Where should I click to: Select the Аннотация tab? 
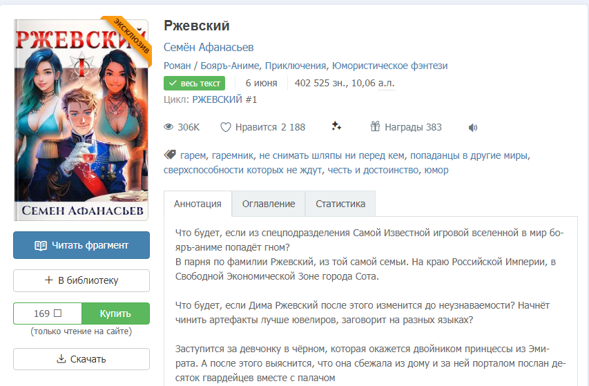click(197, 204)
